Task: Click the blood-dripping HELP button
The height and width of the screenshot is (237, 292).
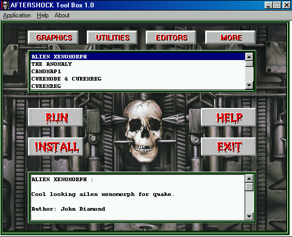Action: (228, 117)
